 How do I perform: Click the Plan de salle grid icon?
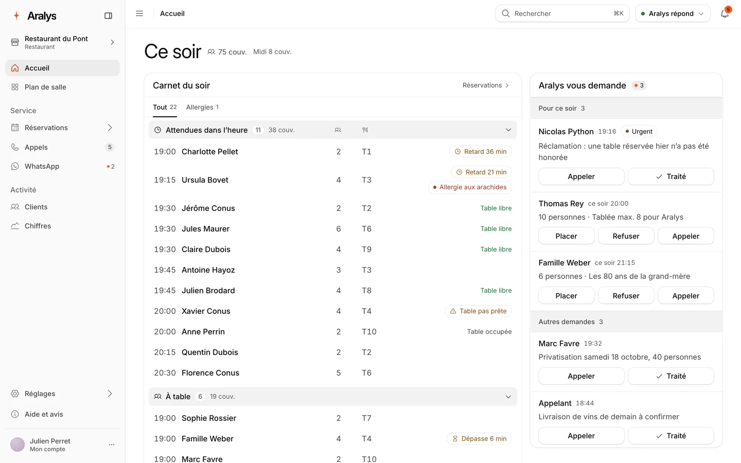point(15,87)
